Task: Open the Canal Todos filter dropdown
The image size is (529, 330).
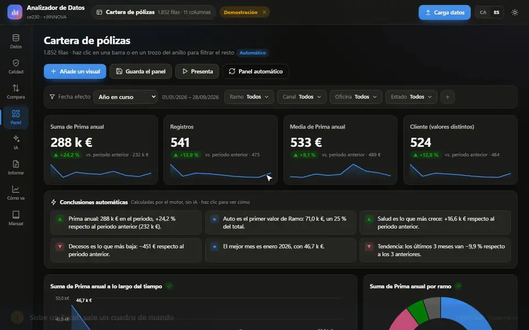Action: (x=301, y=97)
